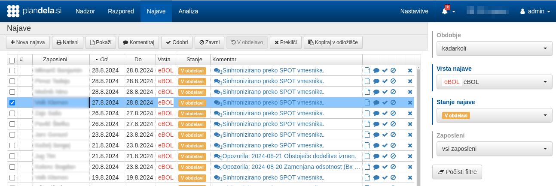Click the notification bell icon
This screenshot has height=186, width=556.
point(445,12)
